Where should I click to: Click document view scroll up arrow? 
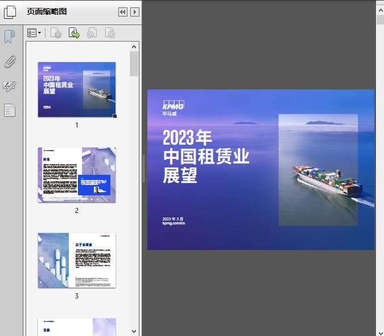[x=381, y=10]
